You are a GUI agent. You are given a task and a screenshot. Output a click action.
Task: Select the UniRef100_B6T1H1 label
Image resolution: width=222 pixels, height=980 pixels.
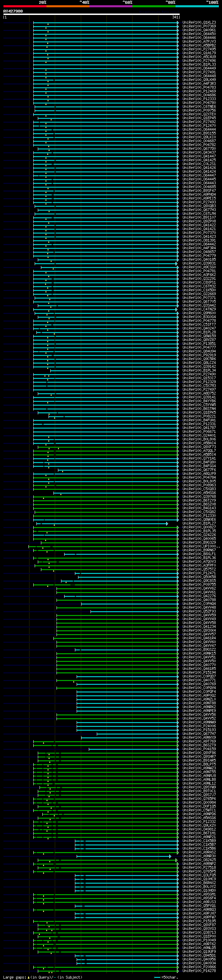point(199,833)
